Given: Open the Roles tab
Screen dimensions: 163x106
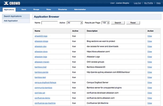Looking at the screenshot, I should pyautogui.click(x=49, y=10).
